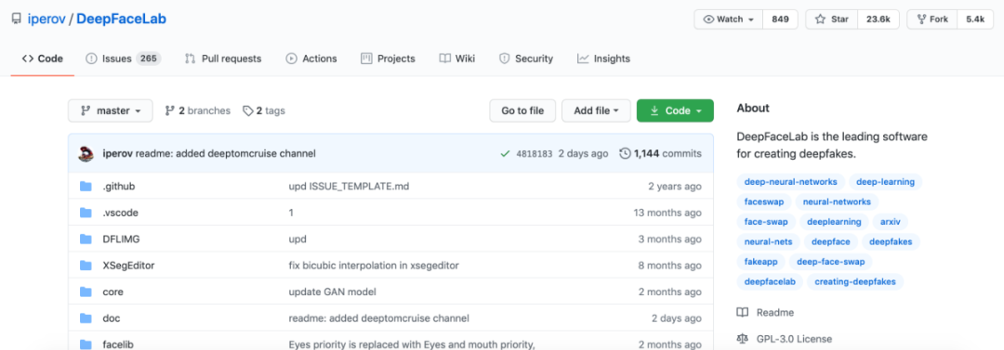Fork the DeepFaceLab repository

[x=932, y=19]
